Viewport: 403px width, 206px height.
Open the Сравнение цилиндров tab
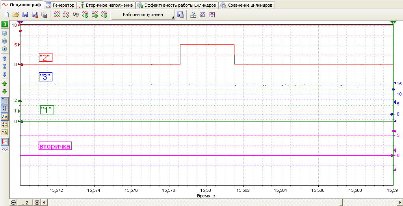click(x=247, y=5)
